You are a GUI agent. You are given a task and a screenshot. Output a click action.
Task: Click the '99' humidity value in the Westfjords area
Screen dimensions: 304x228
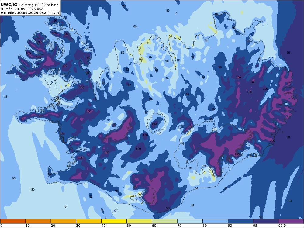point(88,58)
